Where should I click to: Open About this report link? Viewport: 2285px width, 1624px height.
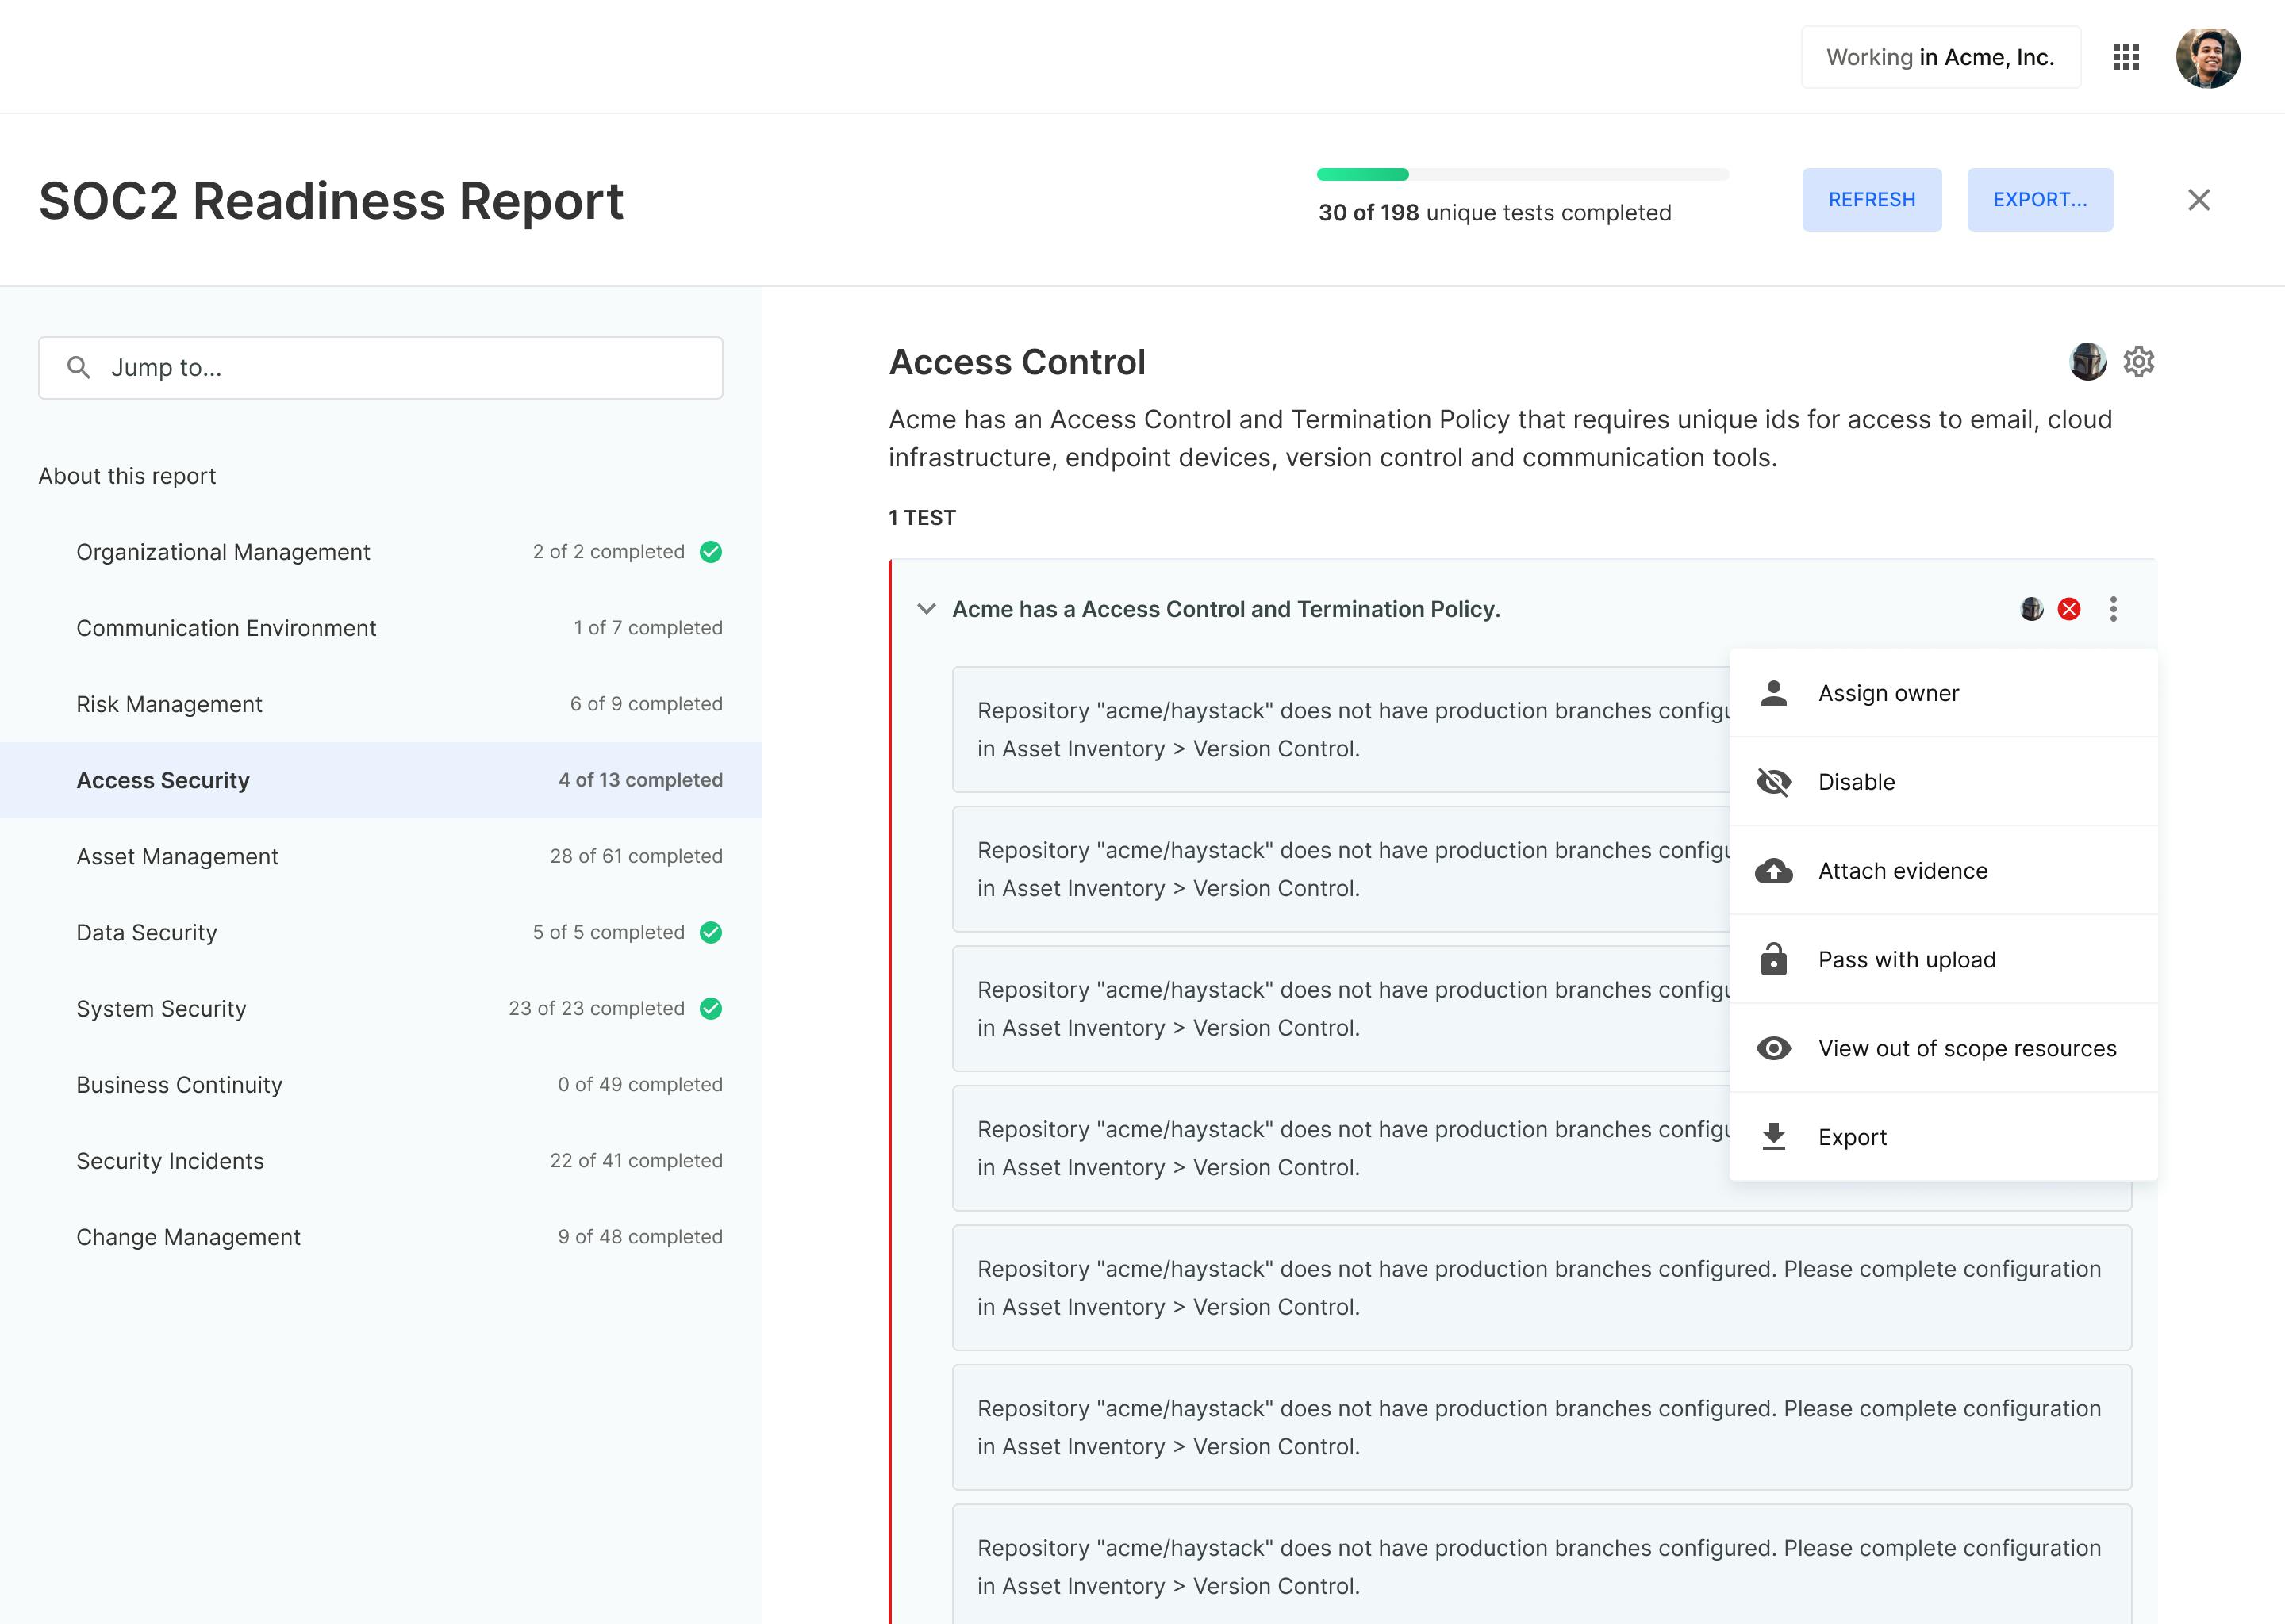[x=127, y=476]
